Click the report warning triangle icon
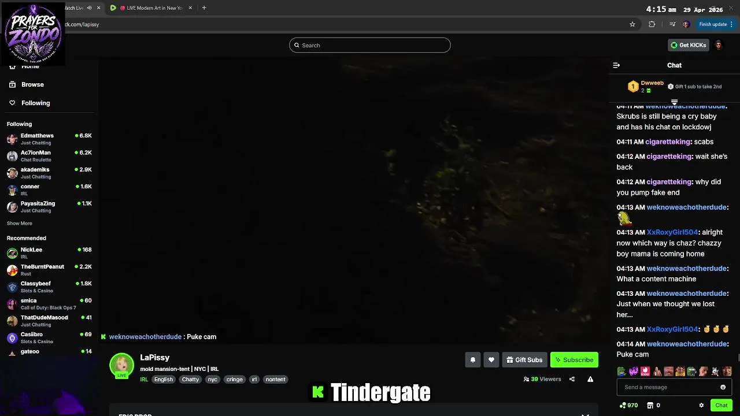 tap(590, 379)
